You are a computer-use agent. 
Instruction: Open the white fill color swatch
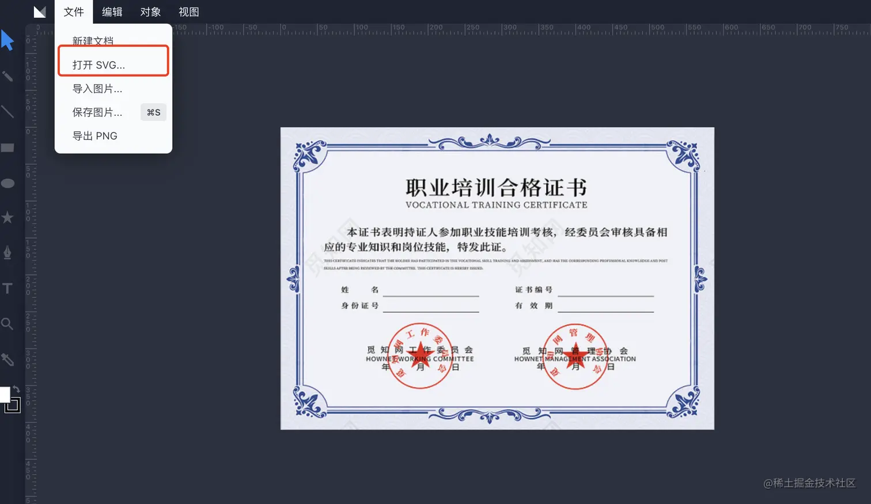coord(5,395)
